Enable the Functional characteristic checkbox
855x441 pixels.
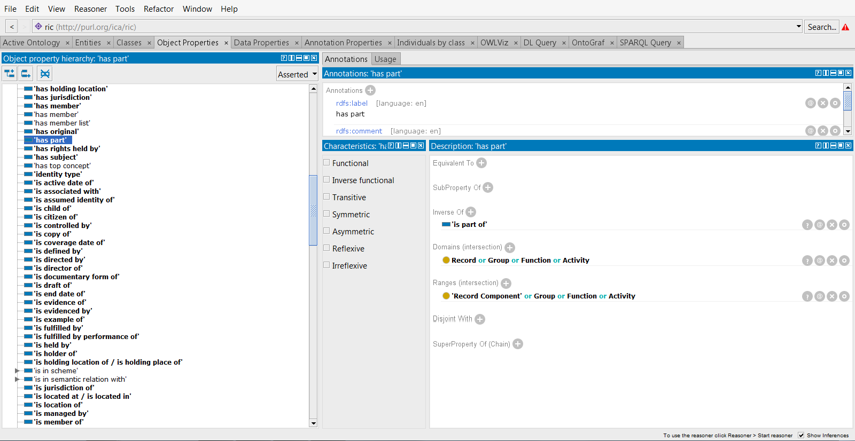click(x=327, y=162)
